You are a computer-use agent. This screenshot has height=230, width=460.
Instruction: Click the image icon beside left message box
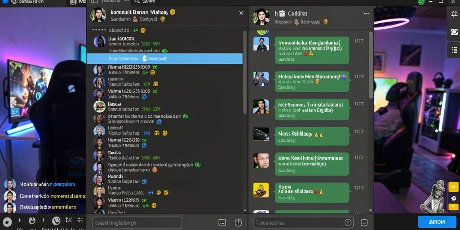click(x=222, y=223)
